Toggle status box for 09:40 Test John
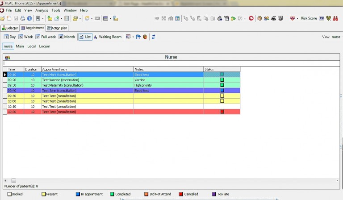This screenshot has width=343, height=200. tap(222, 90)
